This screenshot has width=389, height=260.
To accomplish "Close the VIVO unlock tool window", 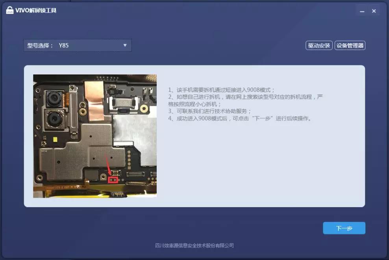I will point(374,11).
